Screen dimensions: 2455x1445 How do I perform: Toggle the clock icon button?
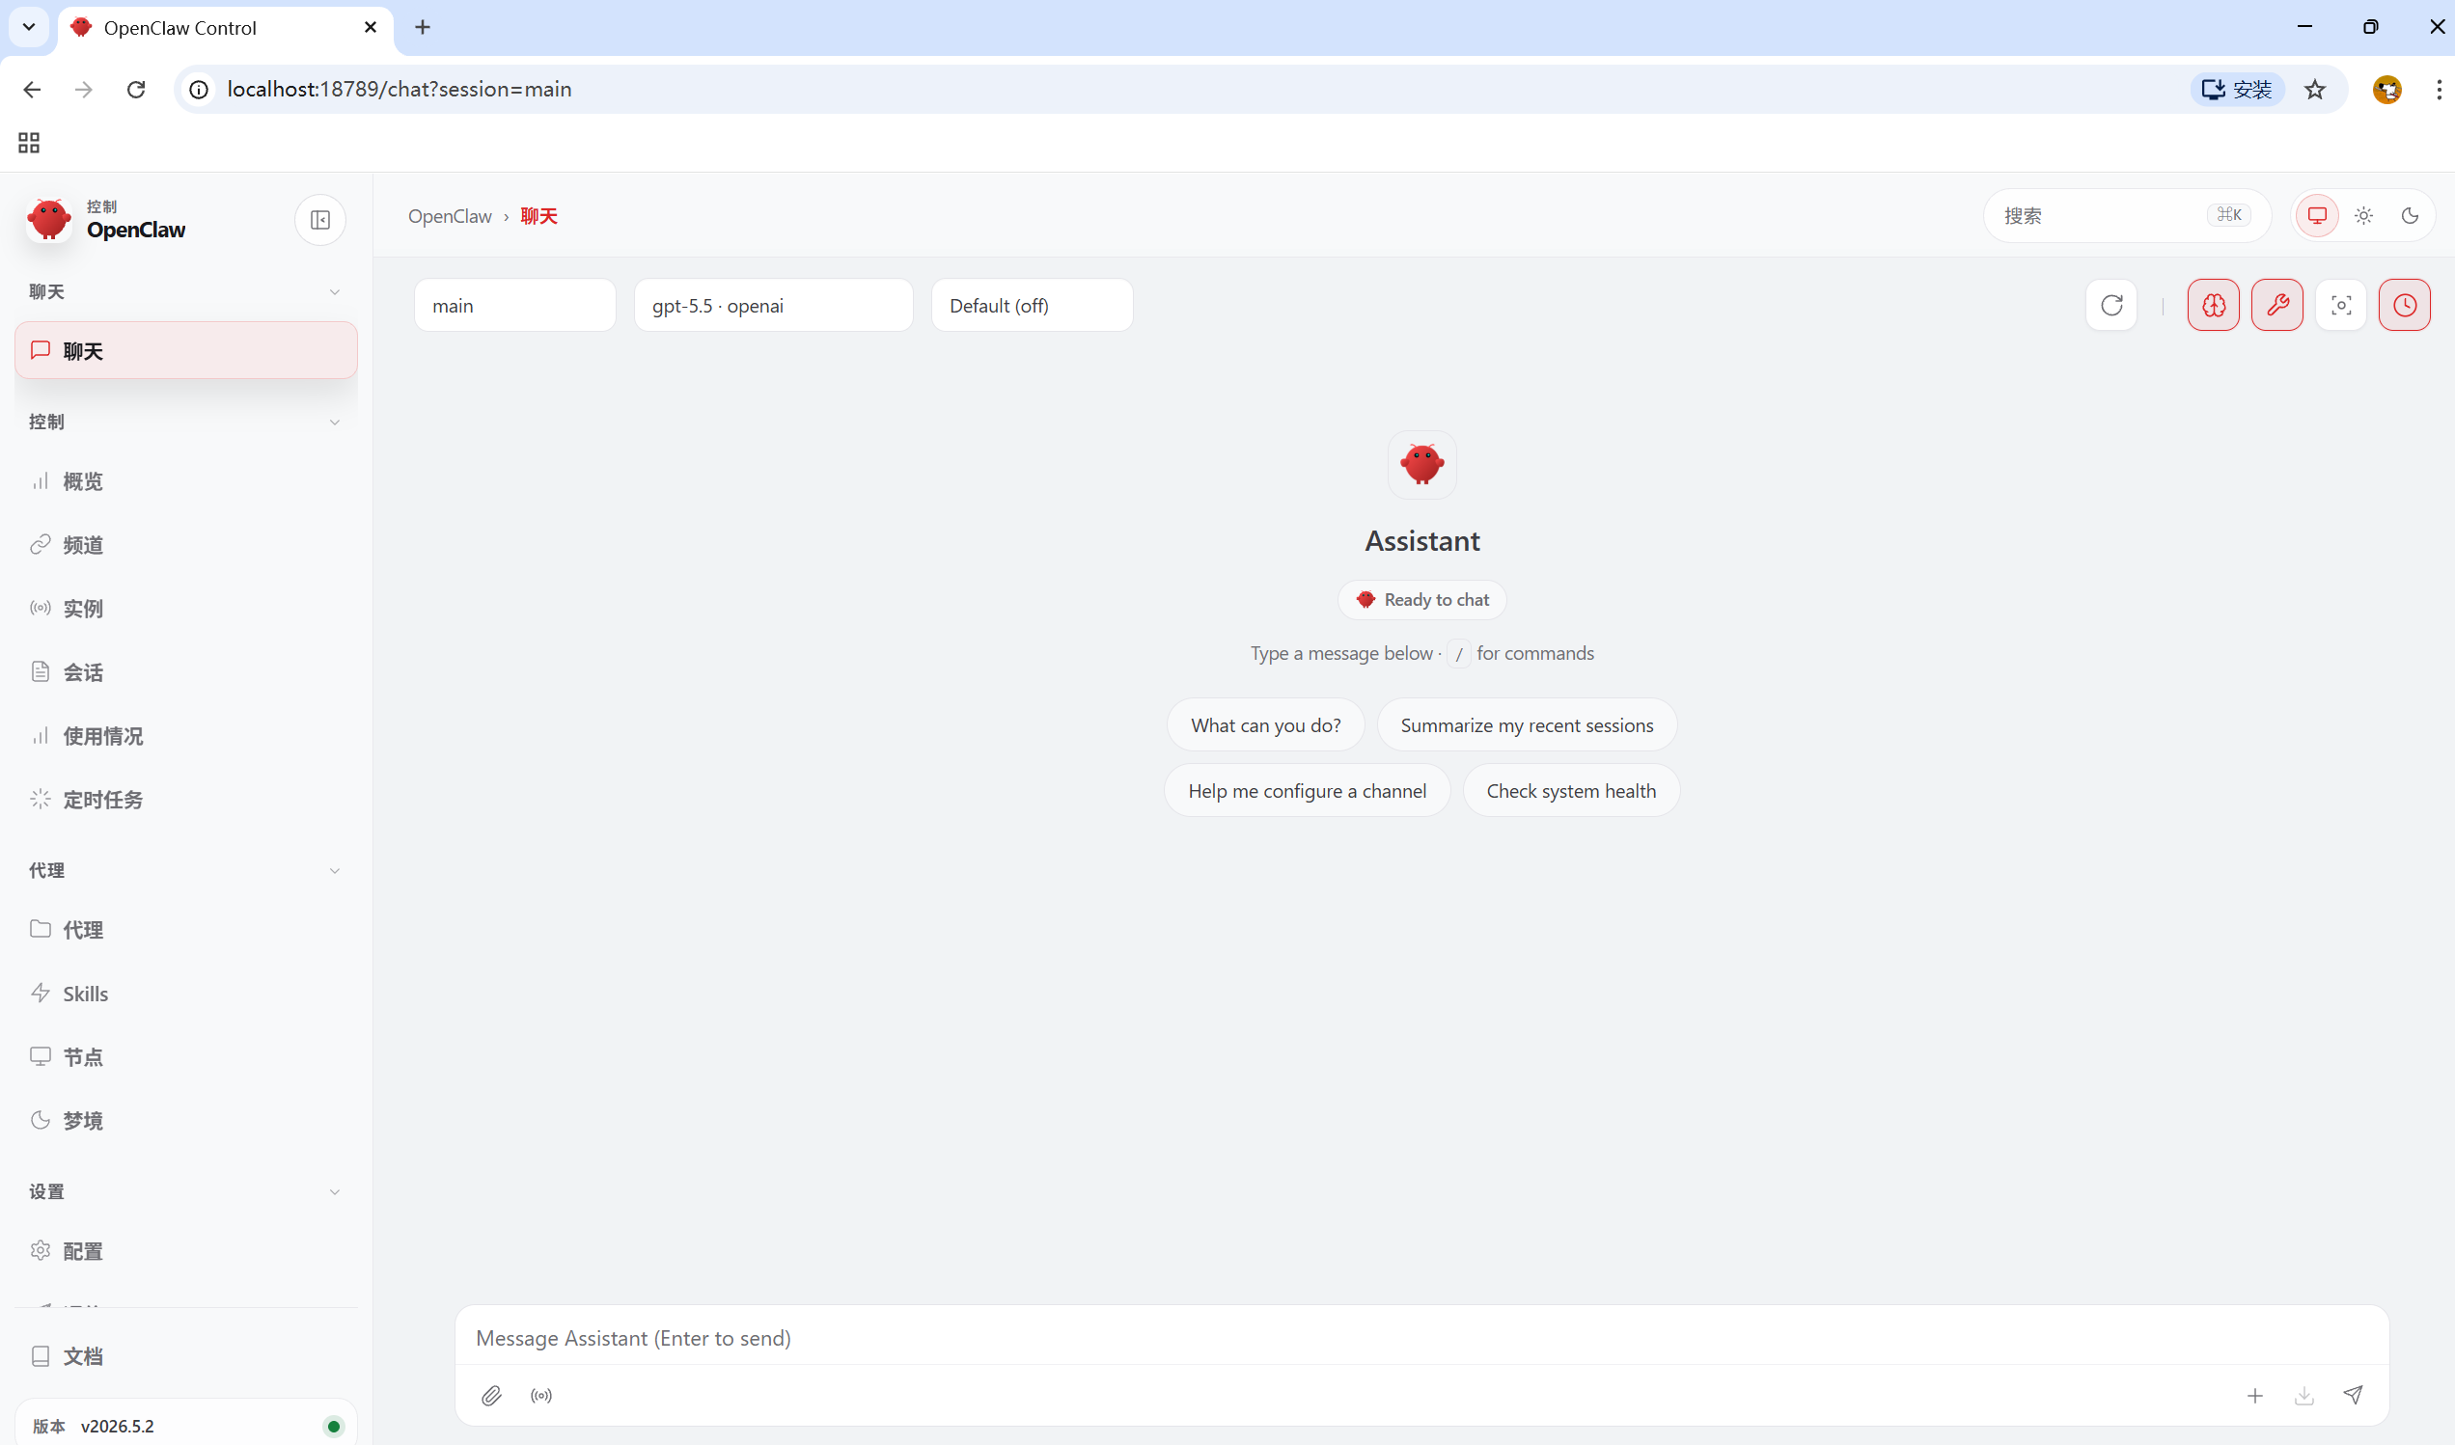point(2405,306)
